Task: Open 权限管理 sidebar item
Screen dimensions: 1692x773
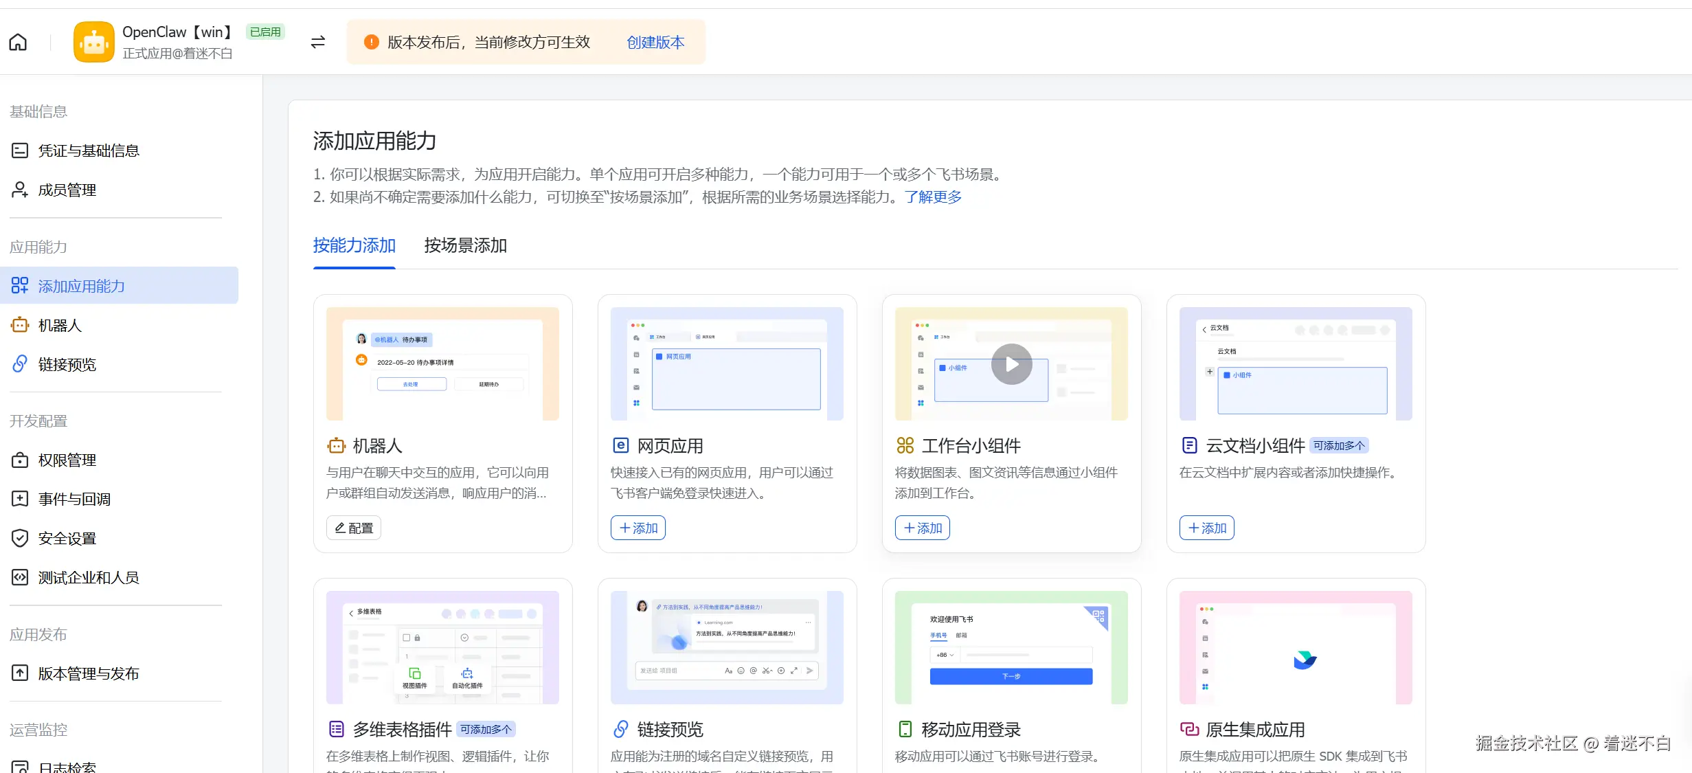Action: [x=67, y=460]
